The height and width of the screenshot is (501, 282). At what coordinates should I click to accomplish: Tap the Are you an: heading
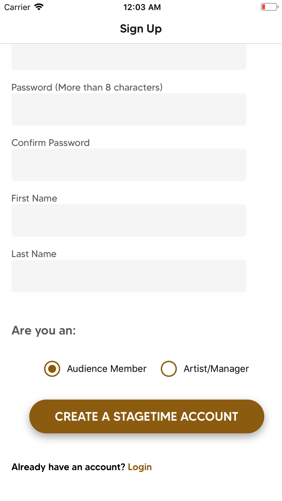(44, 330)
